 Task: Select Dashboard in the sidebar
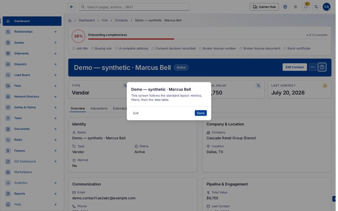32,21
